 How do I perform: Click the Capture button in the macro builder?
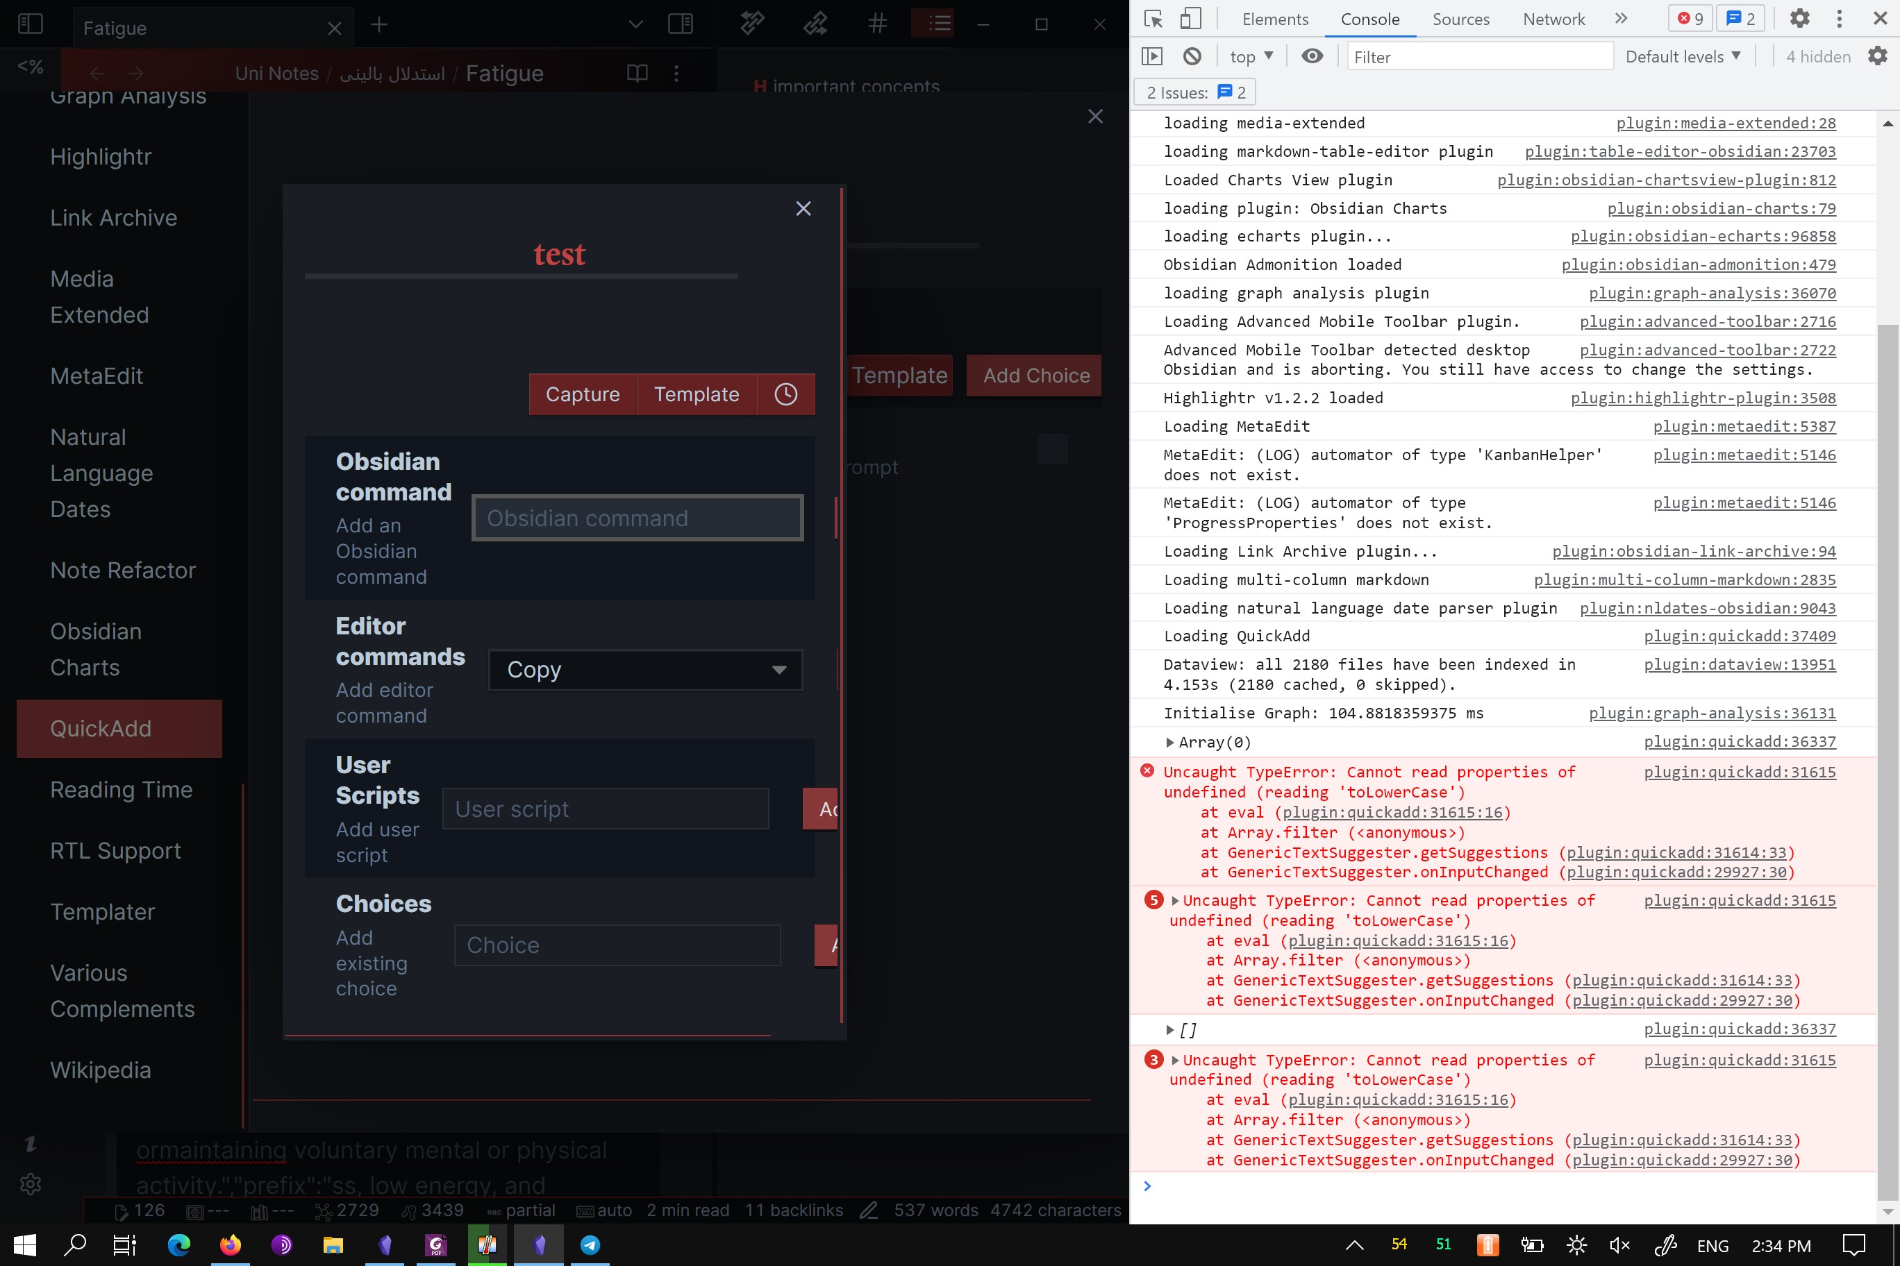click(583, 394)
